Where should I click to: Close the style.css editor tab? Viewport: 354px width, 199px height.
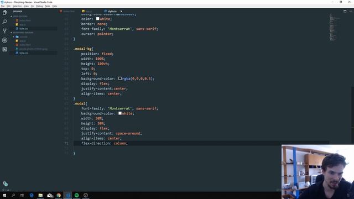tap(121, 11)
